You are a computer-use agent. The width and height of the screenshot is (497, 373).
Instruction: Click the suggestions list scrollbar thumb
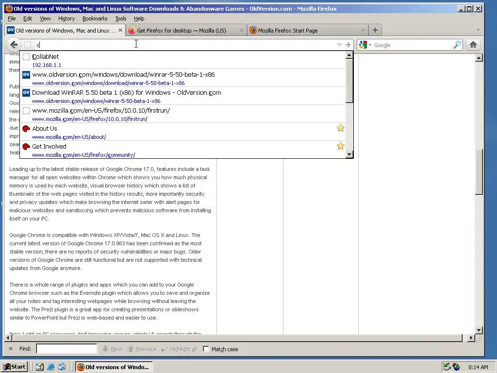pyautogui.click(x=349, y=81)
